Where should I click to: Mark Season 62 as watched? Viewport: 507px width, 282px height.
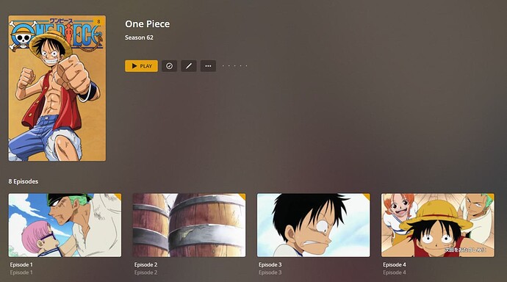[169, 66]
